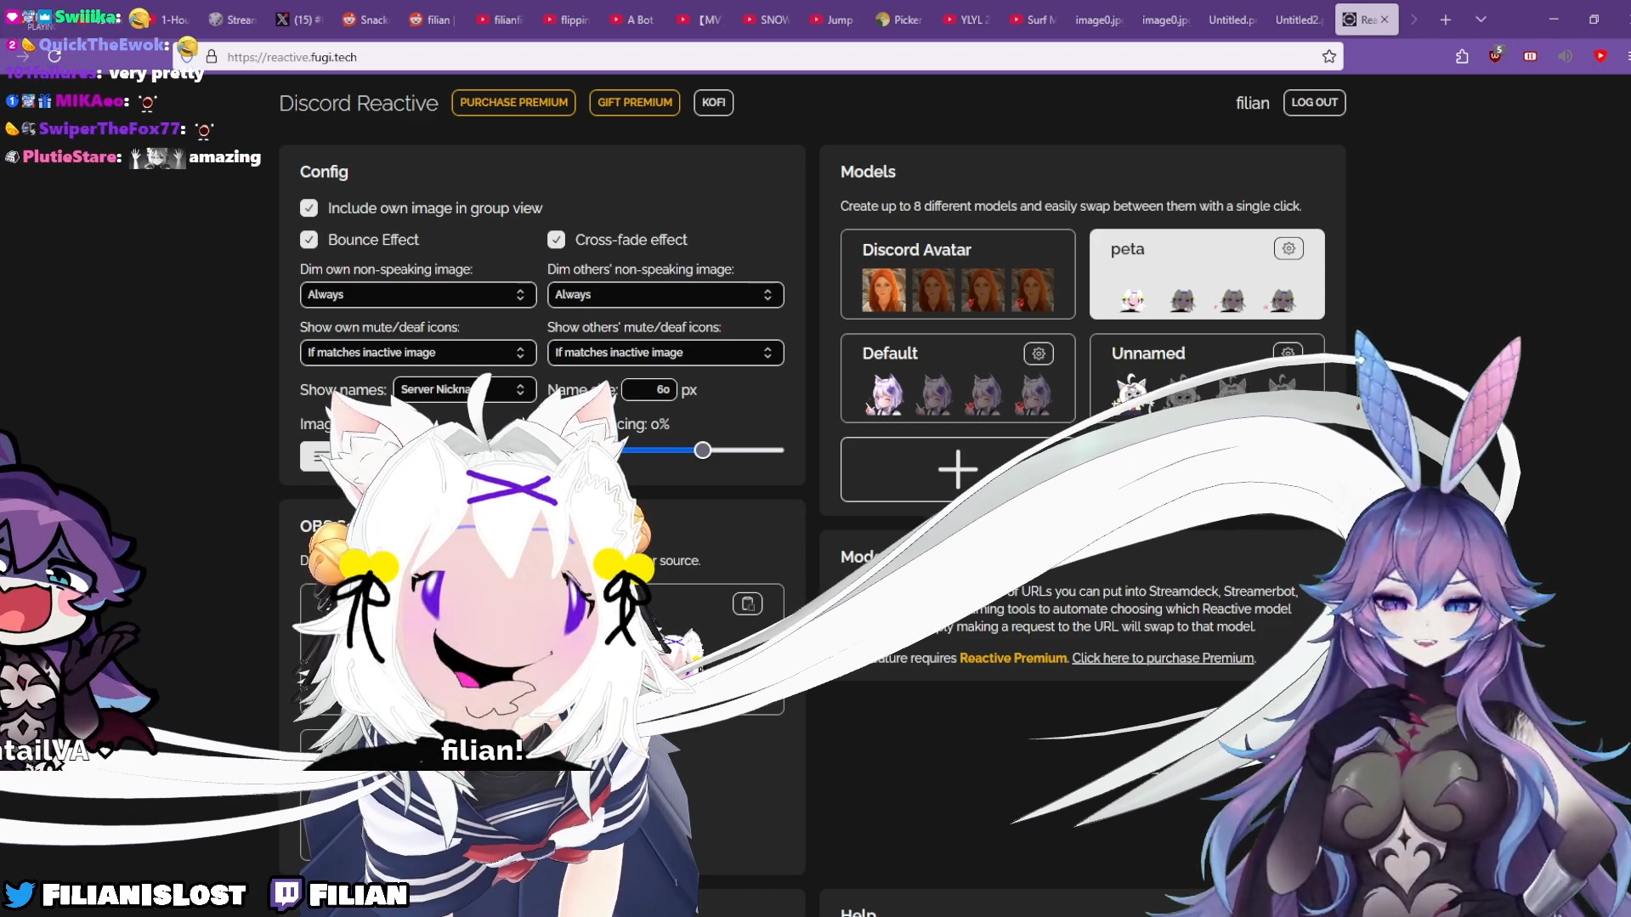
Task: Click the image spacing slider handle
Action: [x=702, y=450]
